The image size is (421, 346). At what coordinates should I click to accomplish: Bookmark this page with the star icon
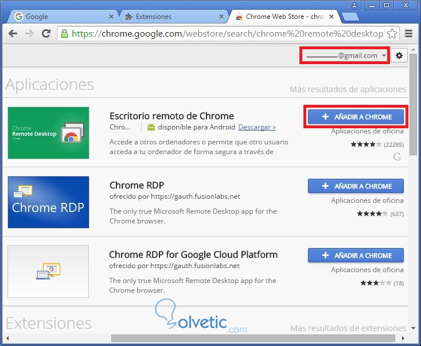[x=392, y=34]
